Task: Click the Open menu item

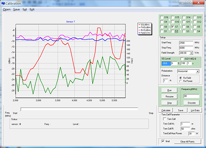Action: pos(7,9)
